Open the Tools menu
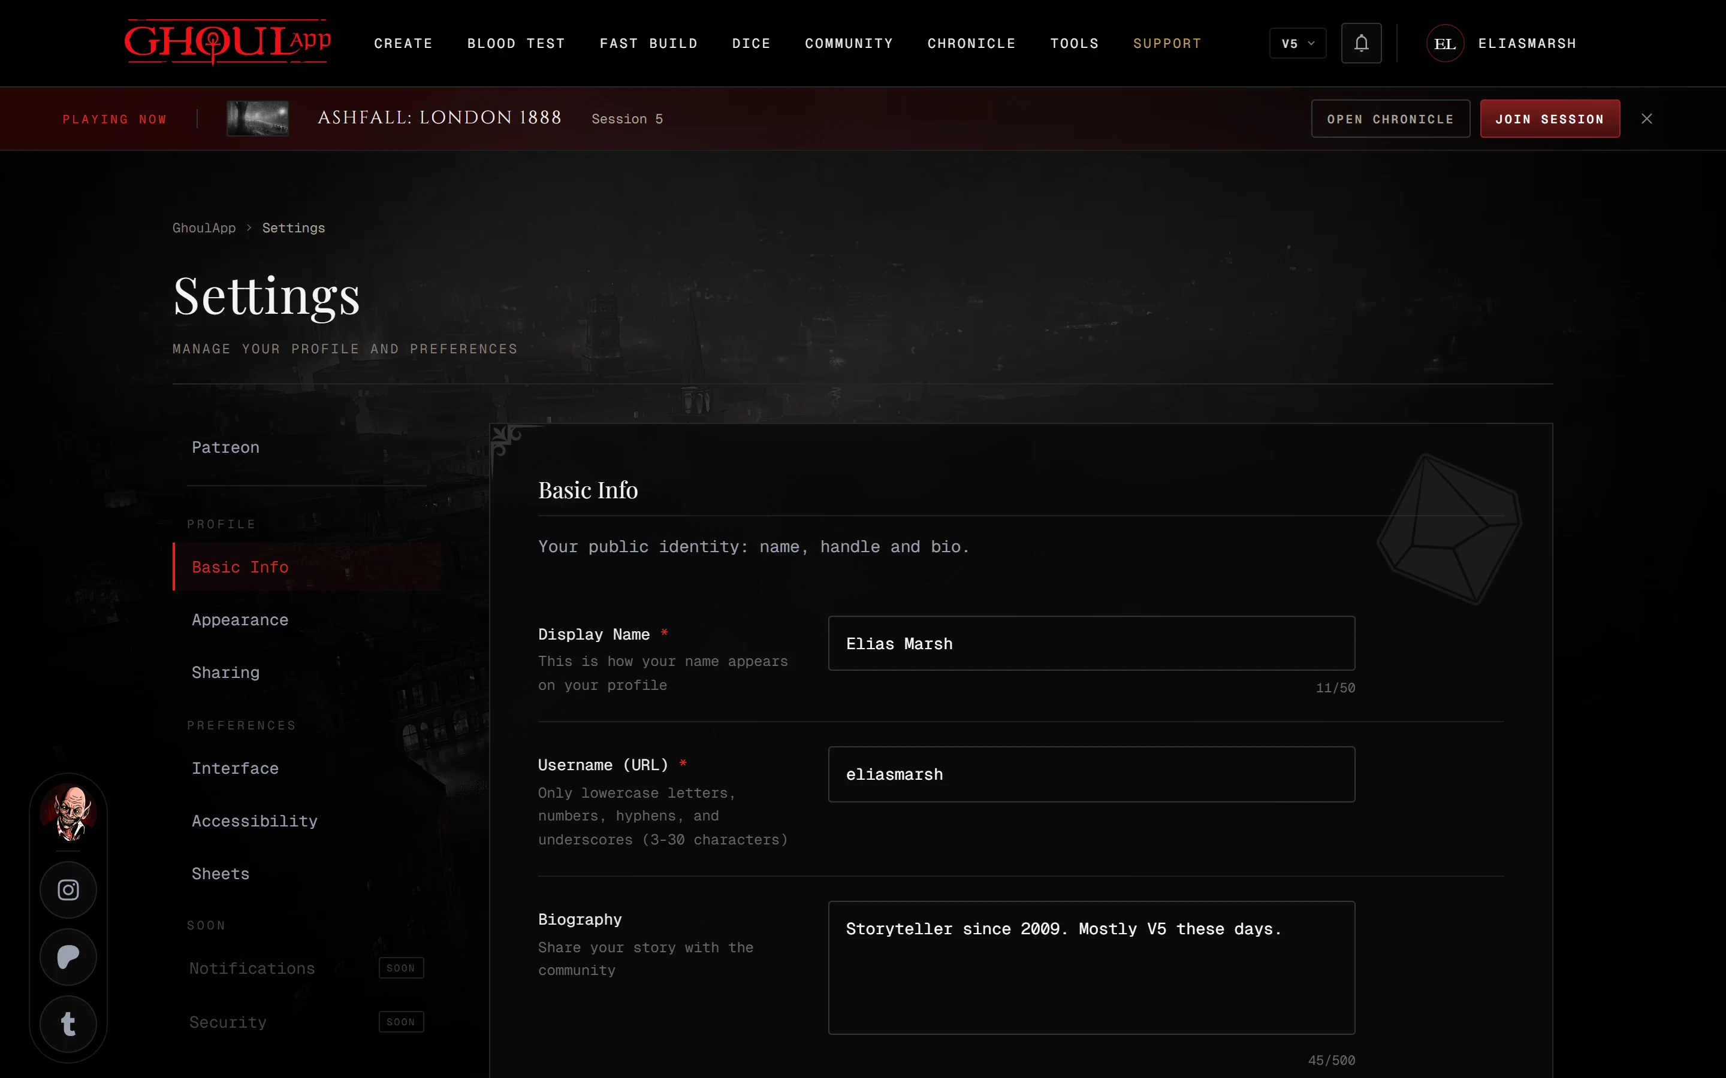Image resolution: width=1726 pixels, height=1078 pixels. [1074, 44]
